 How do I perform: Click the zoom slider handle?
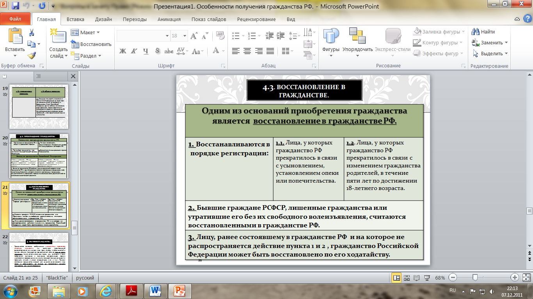[475, 278]
